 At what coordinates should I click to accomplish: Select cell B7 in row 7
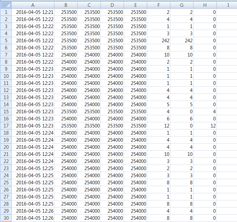coord(66,55)
